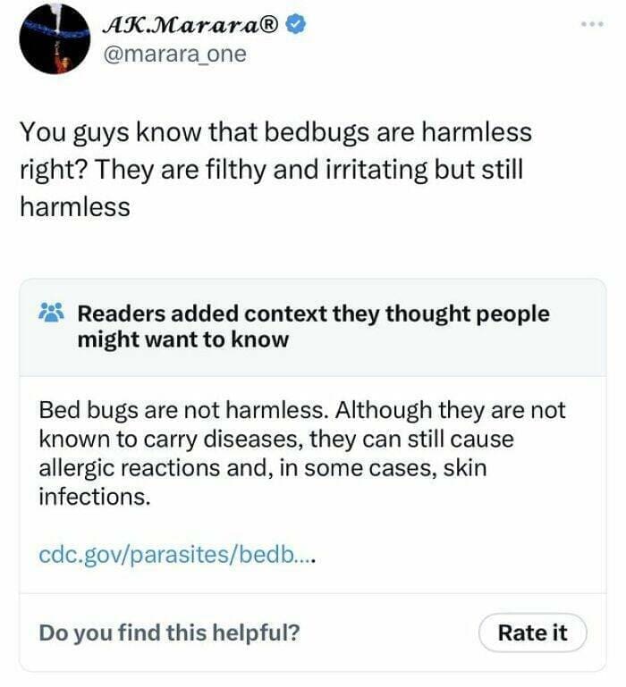Click the note's last word 'infections.'
This screenshot has width=626, height=687.
point(95,497)
